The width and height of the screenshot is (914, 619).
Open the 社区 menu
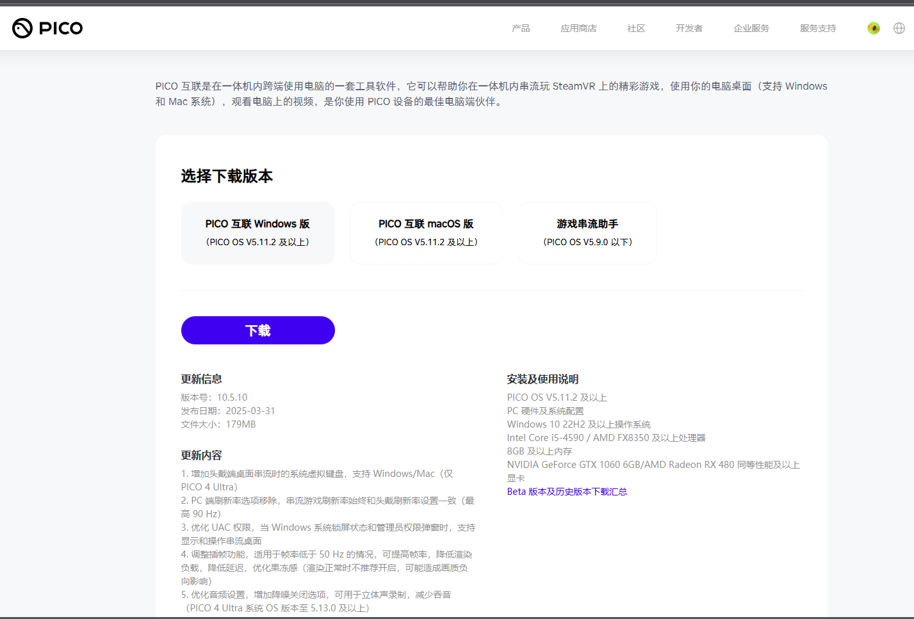(636, 28)
